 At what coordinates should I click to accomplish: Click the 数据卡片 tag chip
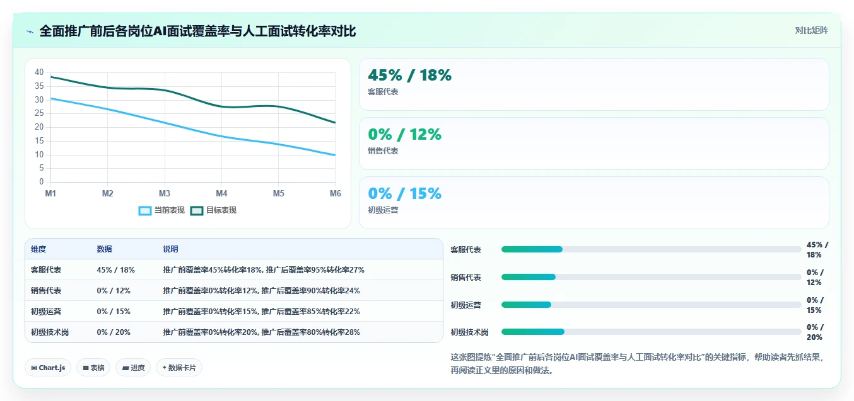coord(179,368)
